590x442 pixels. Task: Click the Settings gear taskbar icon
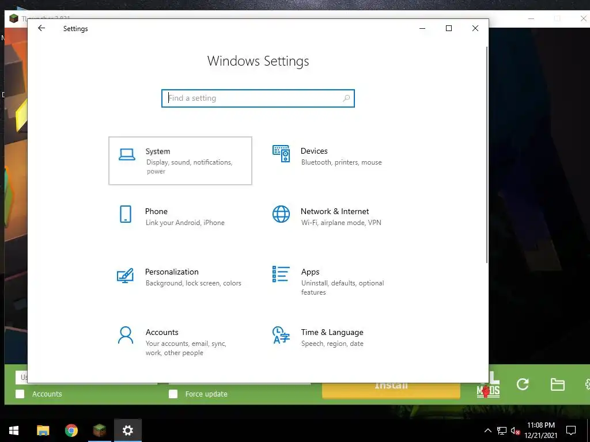coord(128,430)
